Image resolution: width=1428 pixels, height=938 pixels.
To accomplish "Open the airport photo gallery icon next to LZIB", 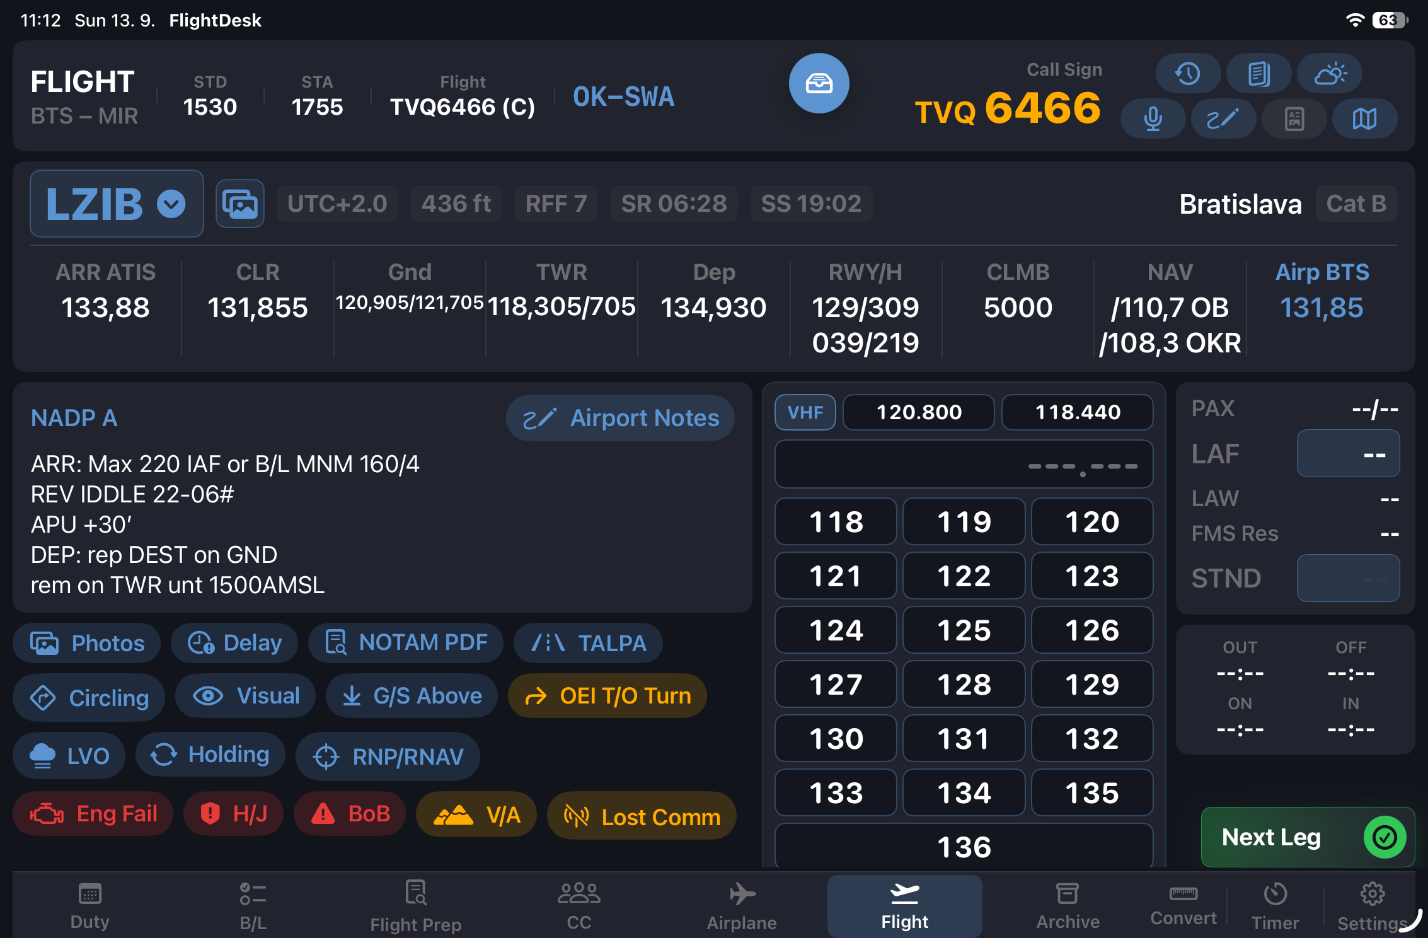I will coord(240,204).
